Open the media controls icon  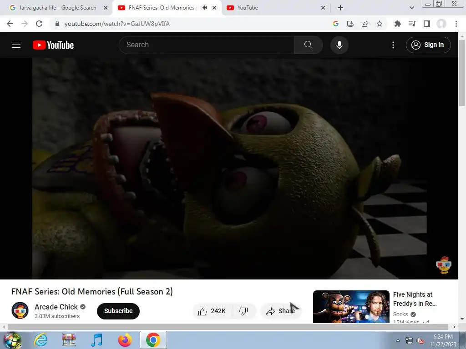tap(412, 24)
